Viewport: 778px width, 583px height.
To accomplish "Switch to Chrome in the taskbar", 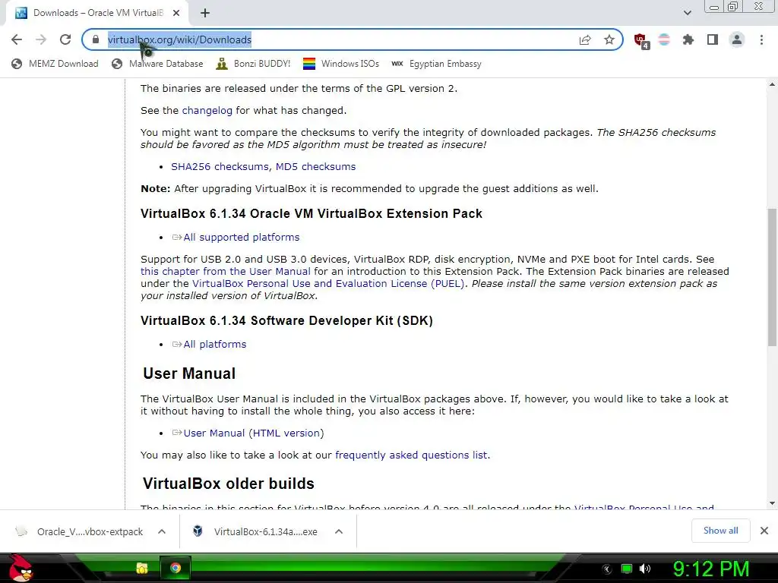I will tap(176, 568).
